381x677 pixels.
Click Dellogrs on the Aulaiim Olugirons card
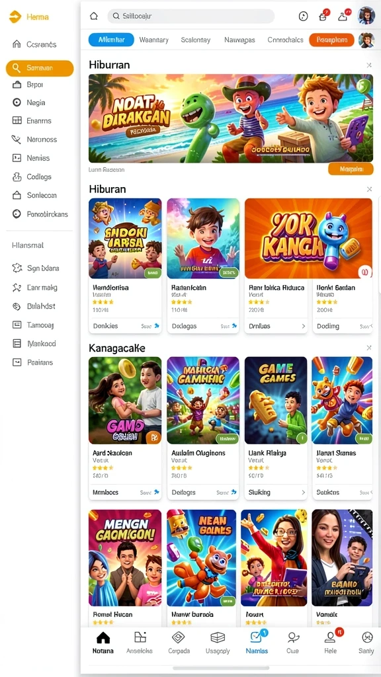pos(184,492)
